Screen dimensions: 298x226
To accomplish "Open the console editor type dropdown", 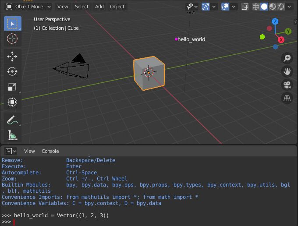I will [11, 151].
